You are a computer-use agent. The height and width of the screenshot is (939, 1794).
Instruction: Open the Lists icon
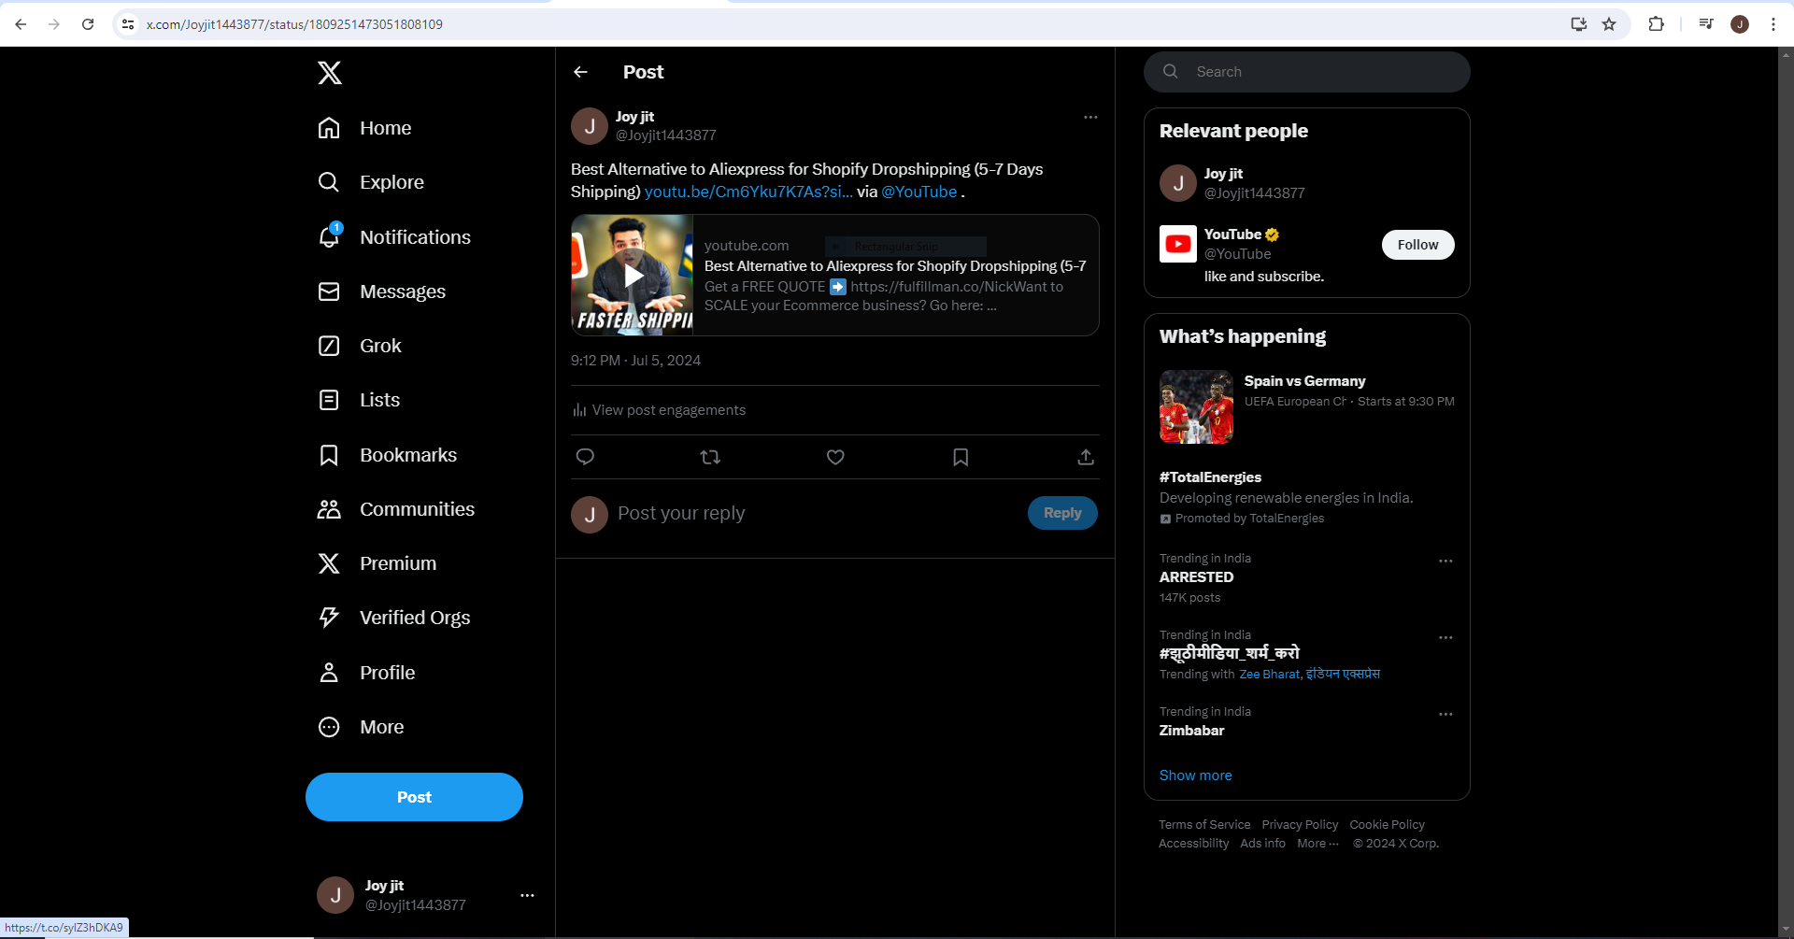pos(329,400)
